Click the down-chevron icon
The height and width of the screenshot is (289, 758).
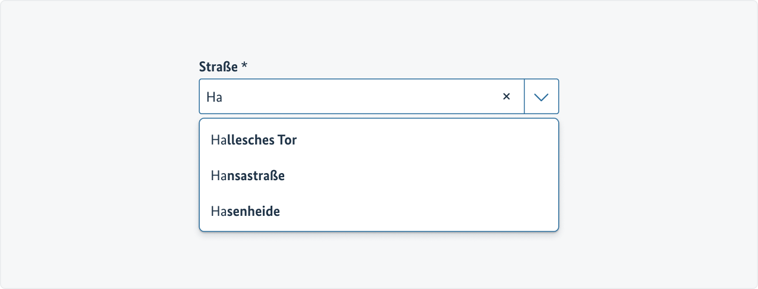click(x=541, y=97)
